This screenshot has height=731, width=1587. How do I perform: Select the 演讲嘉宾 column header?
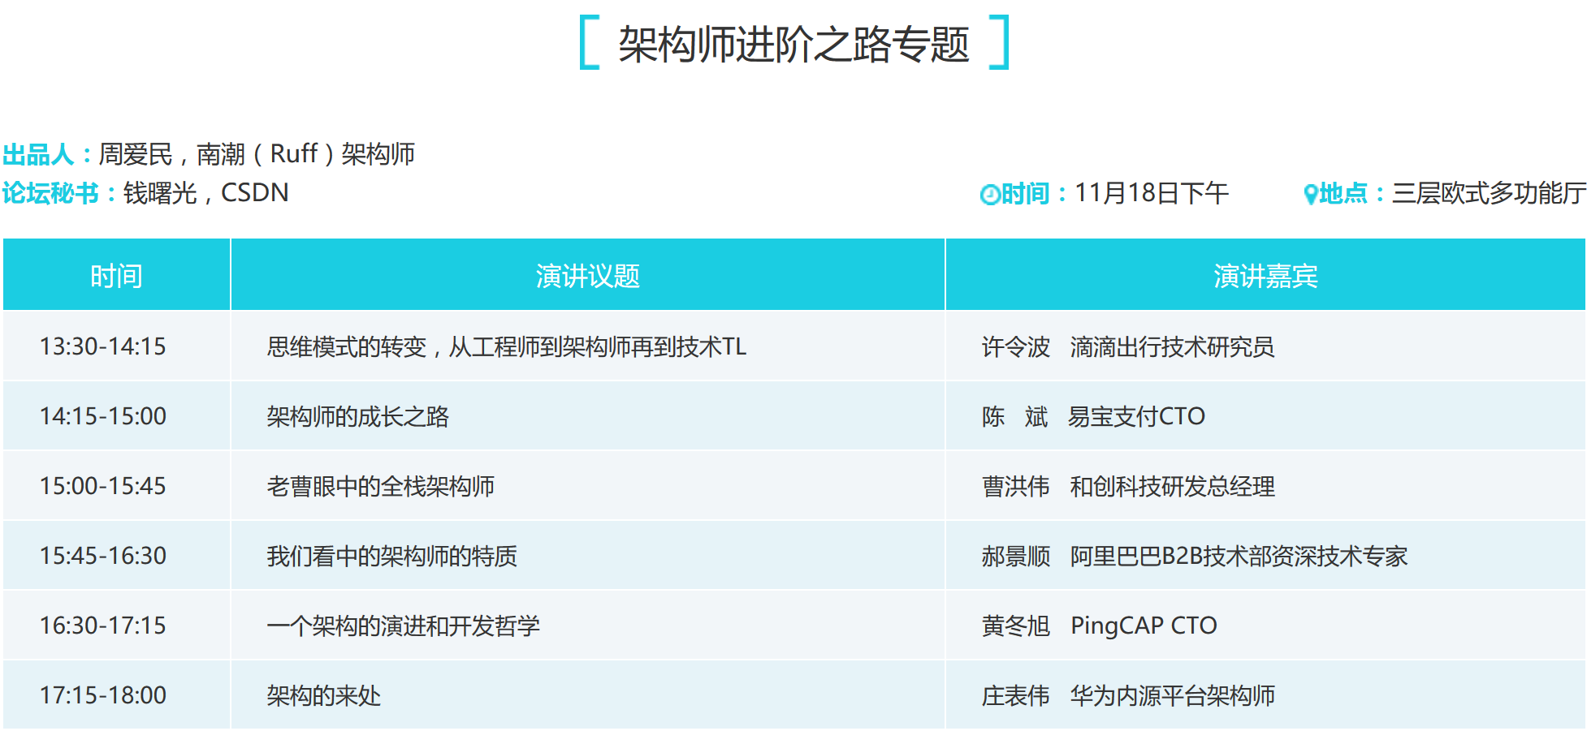pyautogui.click(x=1265, y=275)
